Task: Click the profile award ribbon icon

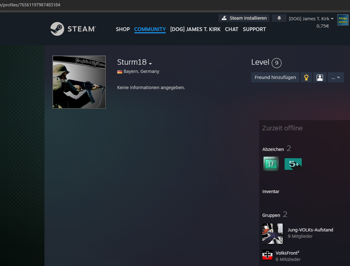Action: (x=306, y=77)
